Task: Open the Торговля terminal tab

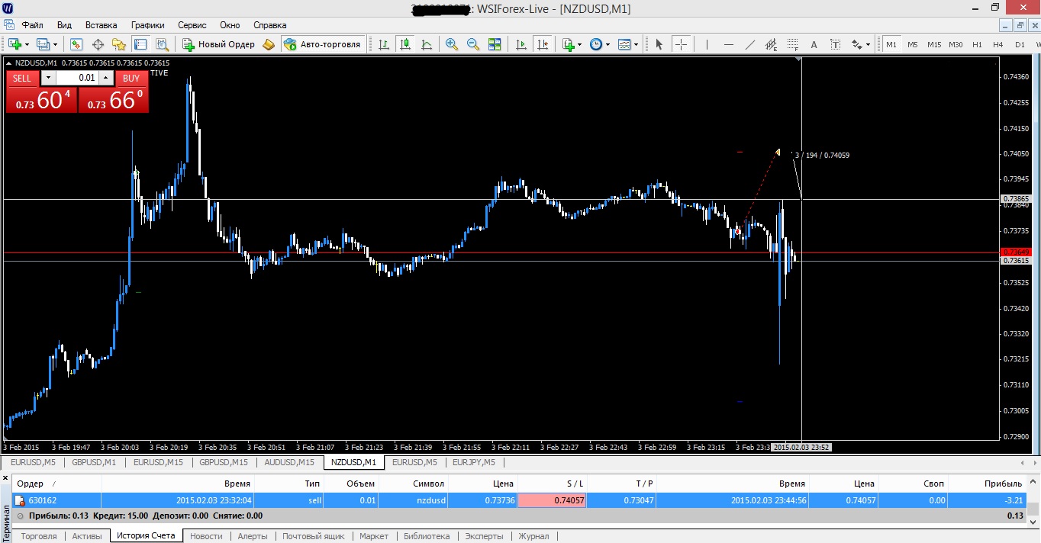Action: (39, 536)
